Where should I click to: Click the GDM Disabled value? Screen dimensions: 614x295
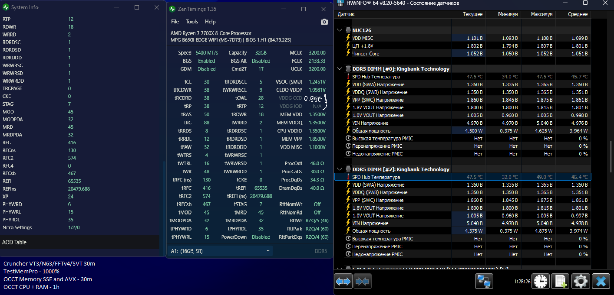(x=207, y=69)
